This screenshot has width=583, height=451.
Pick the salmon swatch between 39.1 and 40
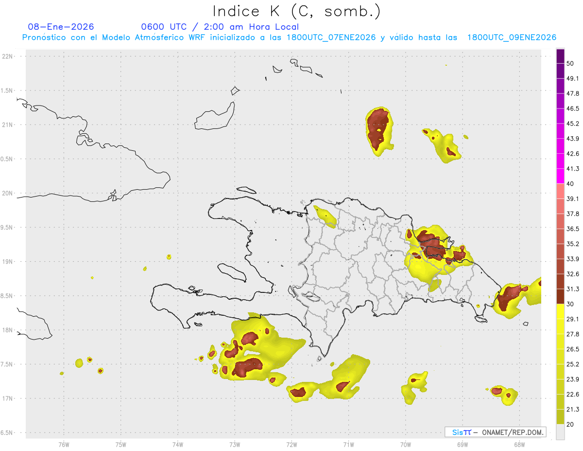point(560,192)
